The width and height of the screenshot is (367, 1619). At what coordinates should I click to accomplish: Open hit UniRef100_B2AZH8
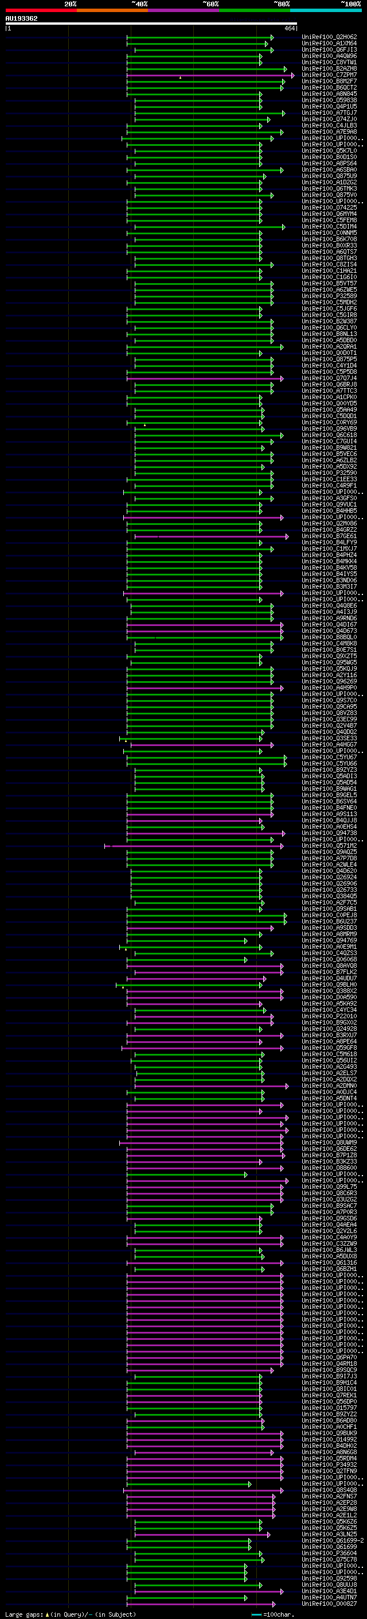329,68
